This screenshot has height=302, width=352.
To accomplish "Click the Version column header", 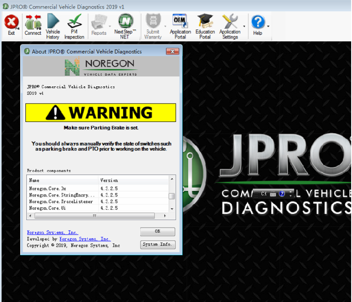I will [x=133, y=180].
